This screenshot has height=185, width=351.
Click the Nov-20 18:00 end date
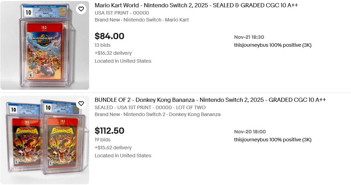(x=250, y=132)
